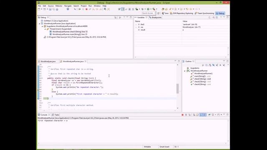Viewport: 267px width, 150px height.
Task: Expand the theS variable row
Action: (x=136, y=25)
